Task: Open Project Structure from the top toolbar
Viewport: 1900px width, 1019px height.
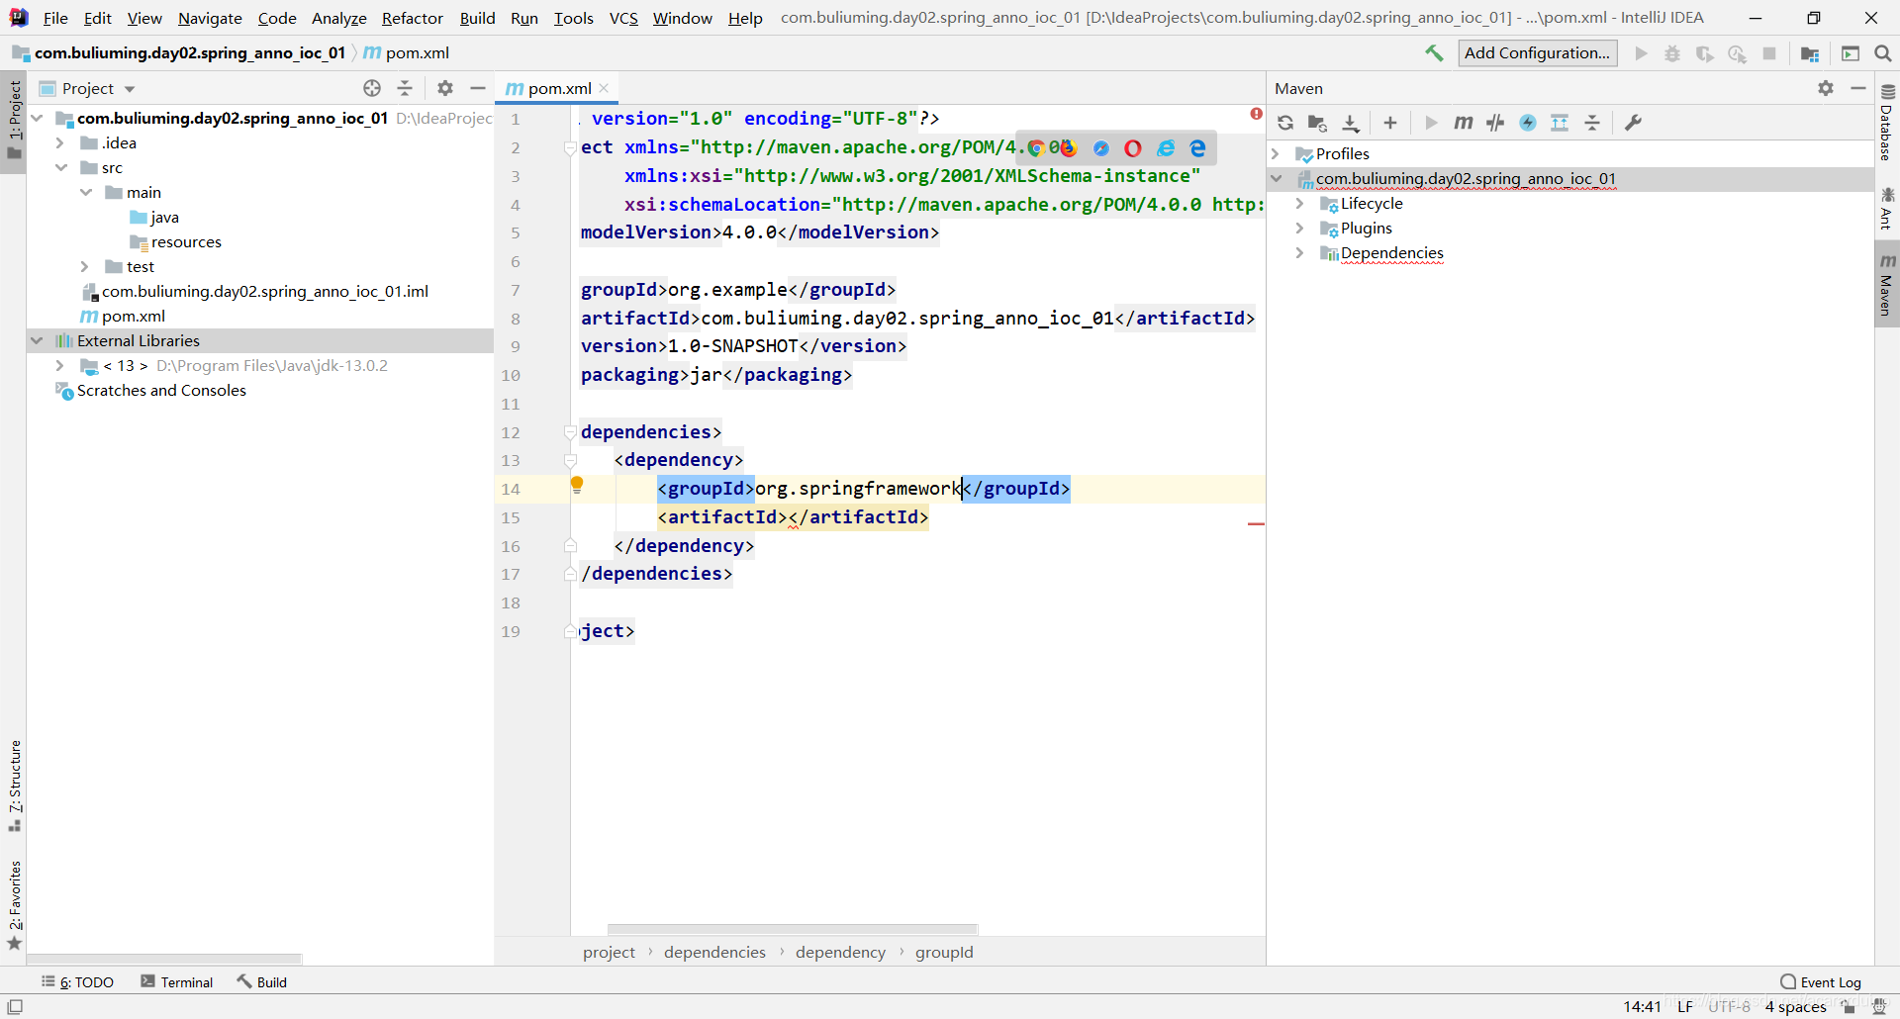Action: pos(1810,53)
